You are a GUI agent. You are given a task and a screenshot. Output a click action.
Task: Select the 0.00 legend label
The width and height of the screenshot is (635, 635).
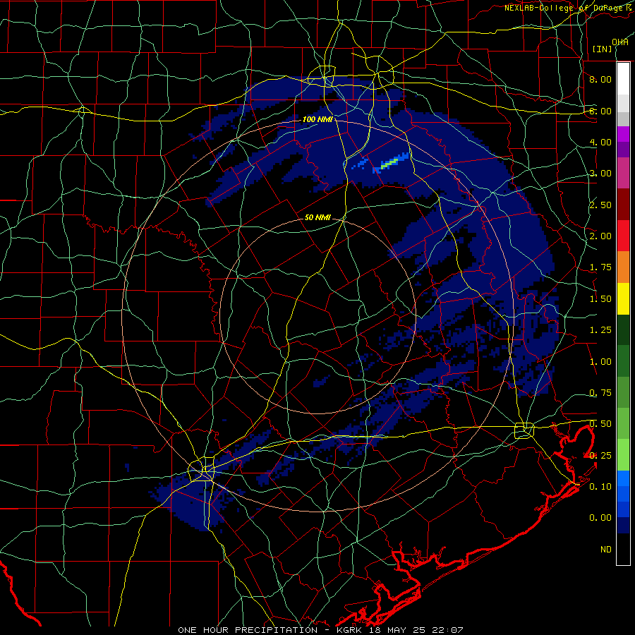600,518
